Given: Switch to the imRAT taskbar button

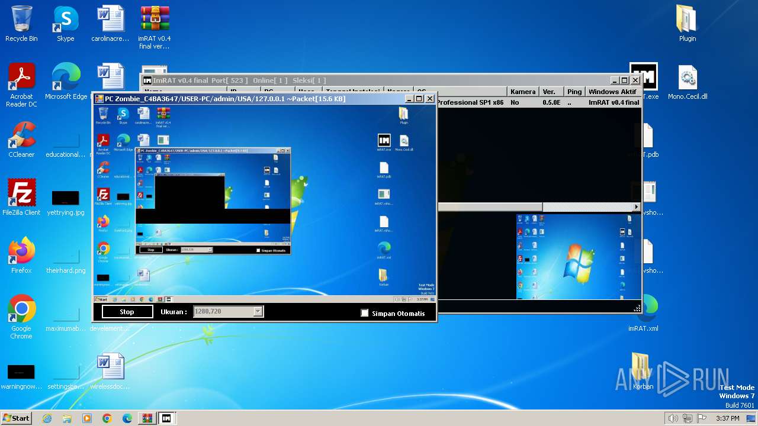Looking at the screenshot, I should click(167, 418).
